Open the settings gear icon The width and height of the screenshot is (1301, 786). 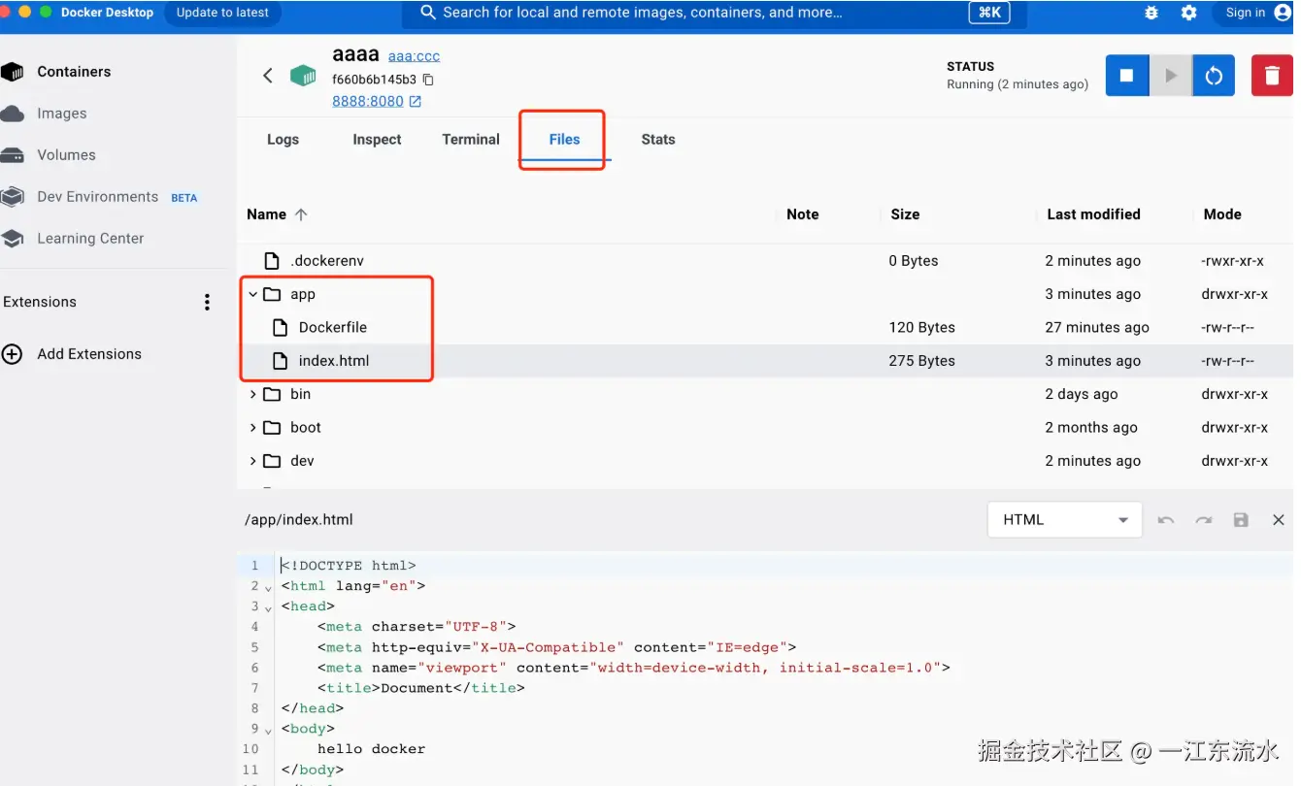[1188, 13]
